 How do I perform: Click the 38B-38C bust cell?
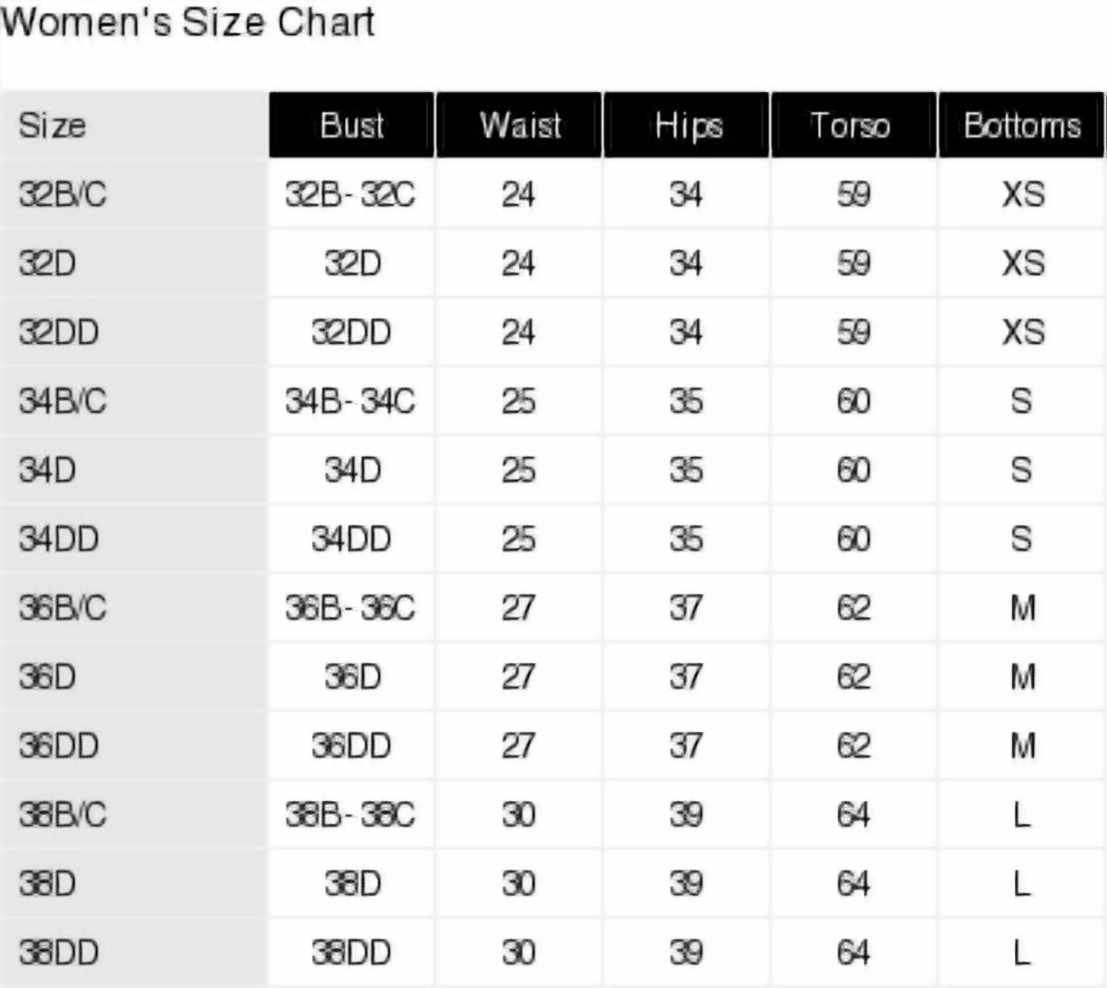[351, 815]
